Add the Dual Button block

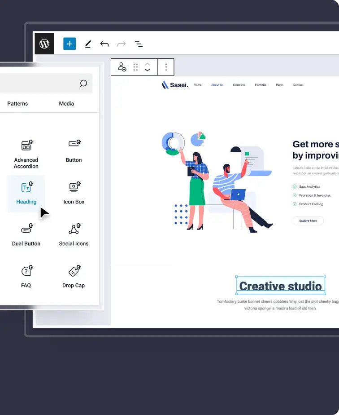(x=26, y=235)
